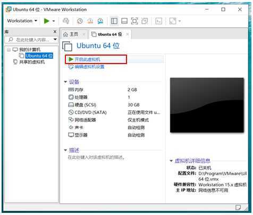Collapse the 描述 section
Screen dimensions: 253x215
tap(65, 150)
